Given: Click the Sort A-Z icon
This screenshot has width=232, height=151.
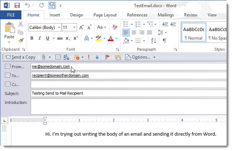Looking at the screenshot, I should tap(153, 40).
